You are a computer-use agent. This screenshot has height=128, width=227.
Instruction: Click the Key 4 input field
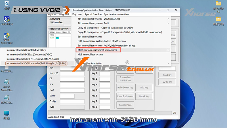[105, 85]
